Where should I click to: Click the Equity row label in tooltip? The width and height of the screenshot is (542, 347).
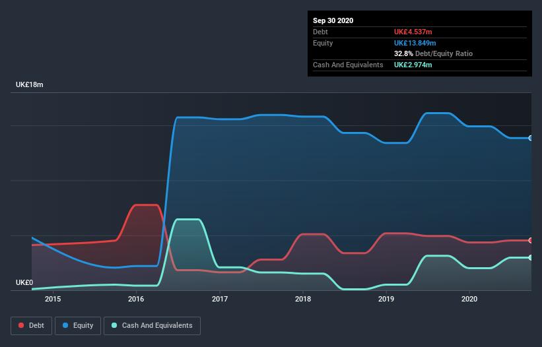tap(323, 43)
